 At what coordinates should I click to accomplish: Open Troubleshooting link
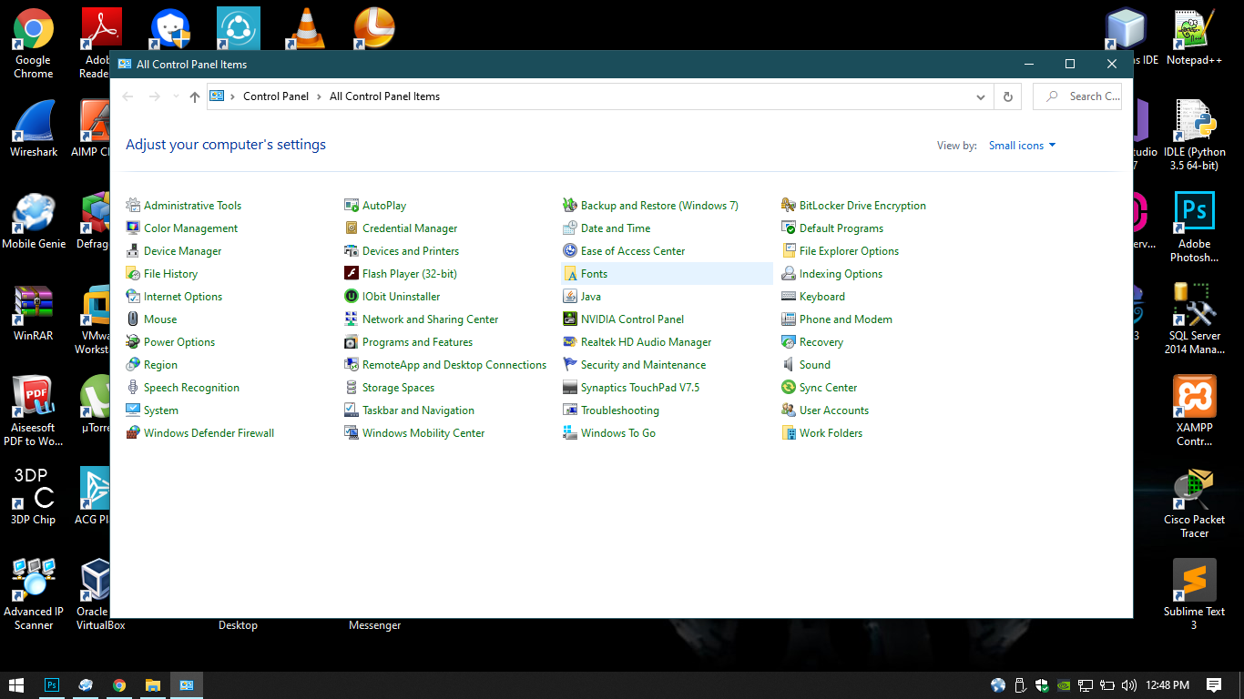pyautogui.click(x=620, y=410)
